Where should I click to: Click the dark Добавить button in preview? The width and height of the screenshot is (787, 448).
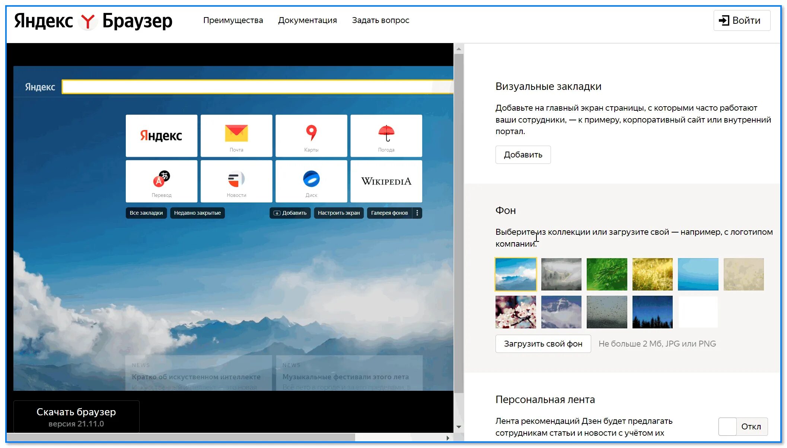(x=290, y=213)
